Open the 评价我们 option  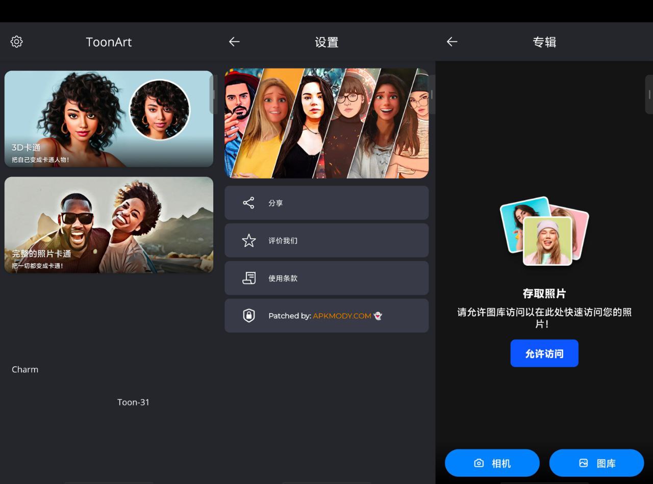click(326, 240)
